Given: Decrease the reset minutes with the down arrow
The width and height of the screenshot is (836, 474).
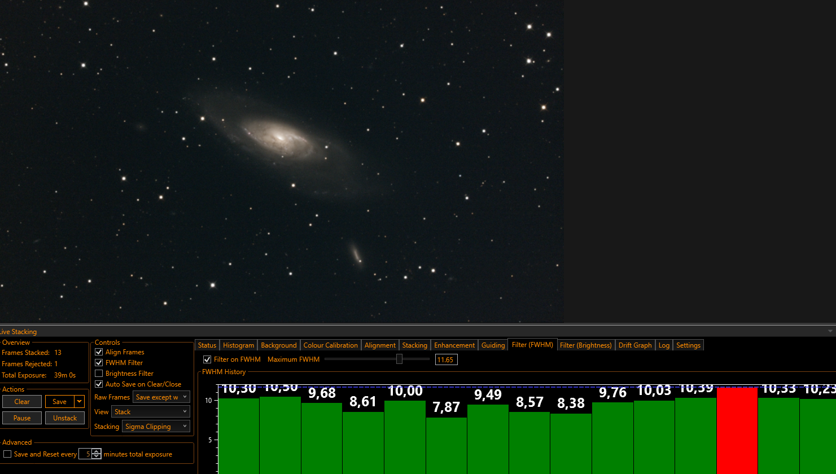Looking at the screenshot, I should [x=97, y=456].
